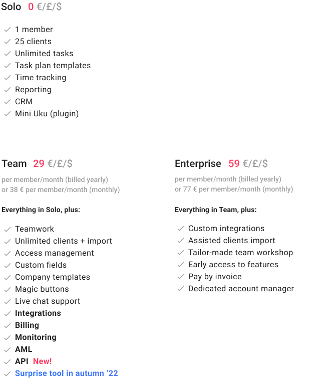Click the checkmark next to AML

click(8, 349)
